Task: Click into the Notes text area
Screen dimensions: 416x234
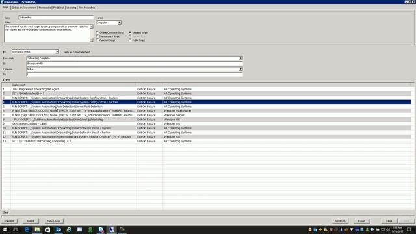Action: (x=47, y=33)
